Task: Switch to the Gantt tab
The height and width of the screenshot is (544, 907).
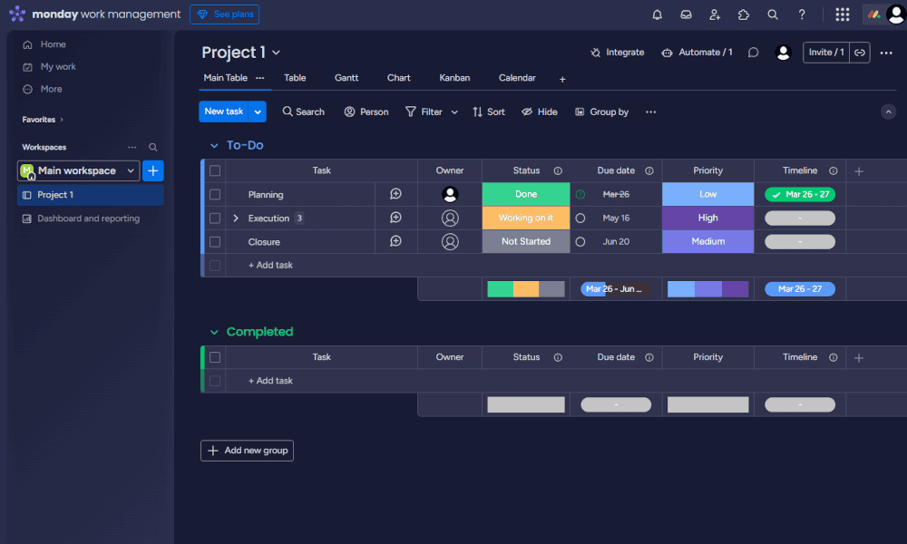Action: point(346,78)
